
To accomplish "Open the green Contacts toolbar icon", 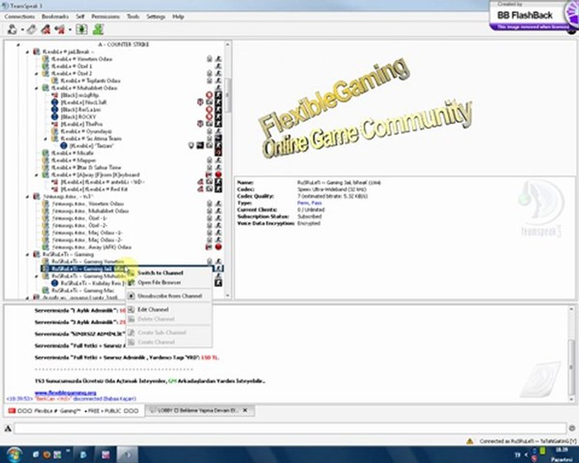I will (98, 29).
